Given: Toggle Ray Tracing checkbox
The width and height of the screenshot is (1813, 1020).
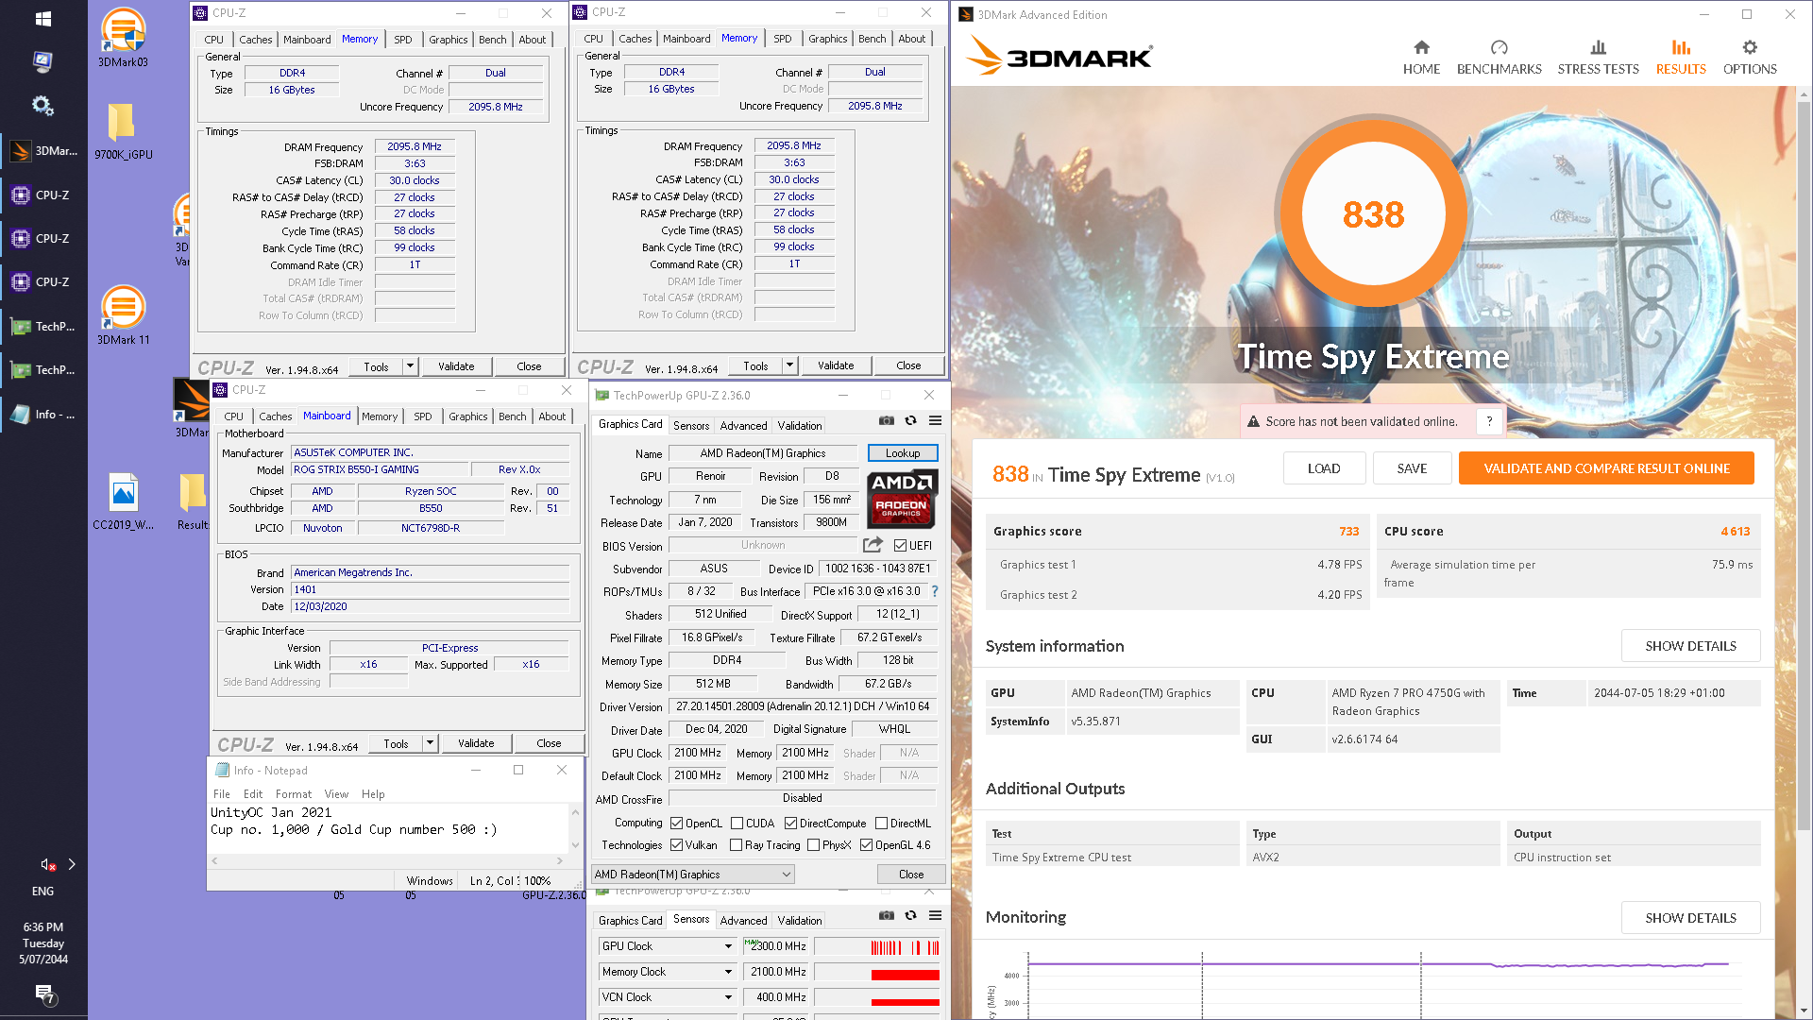Looking at the screenshot, I should 736,845.
